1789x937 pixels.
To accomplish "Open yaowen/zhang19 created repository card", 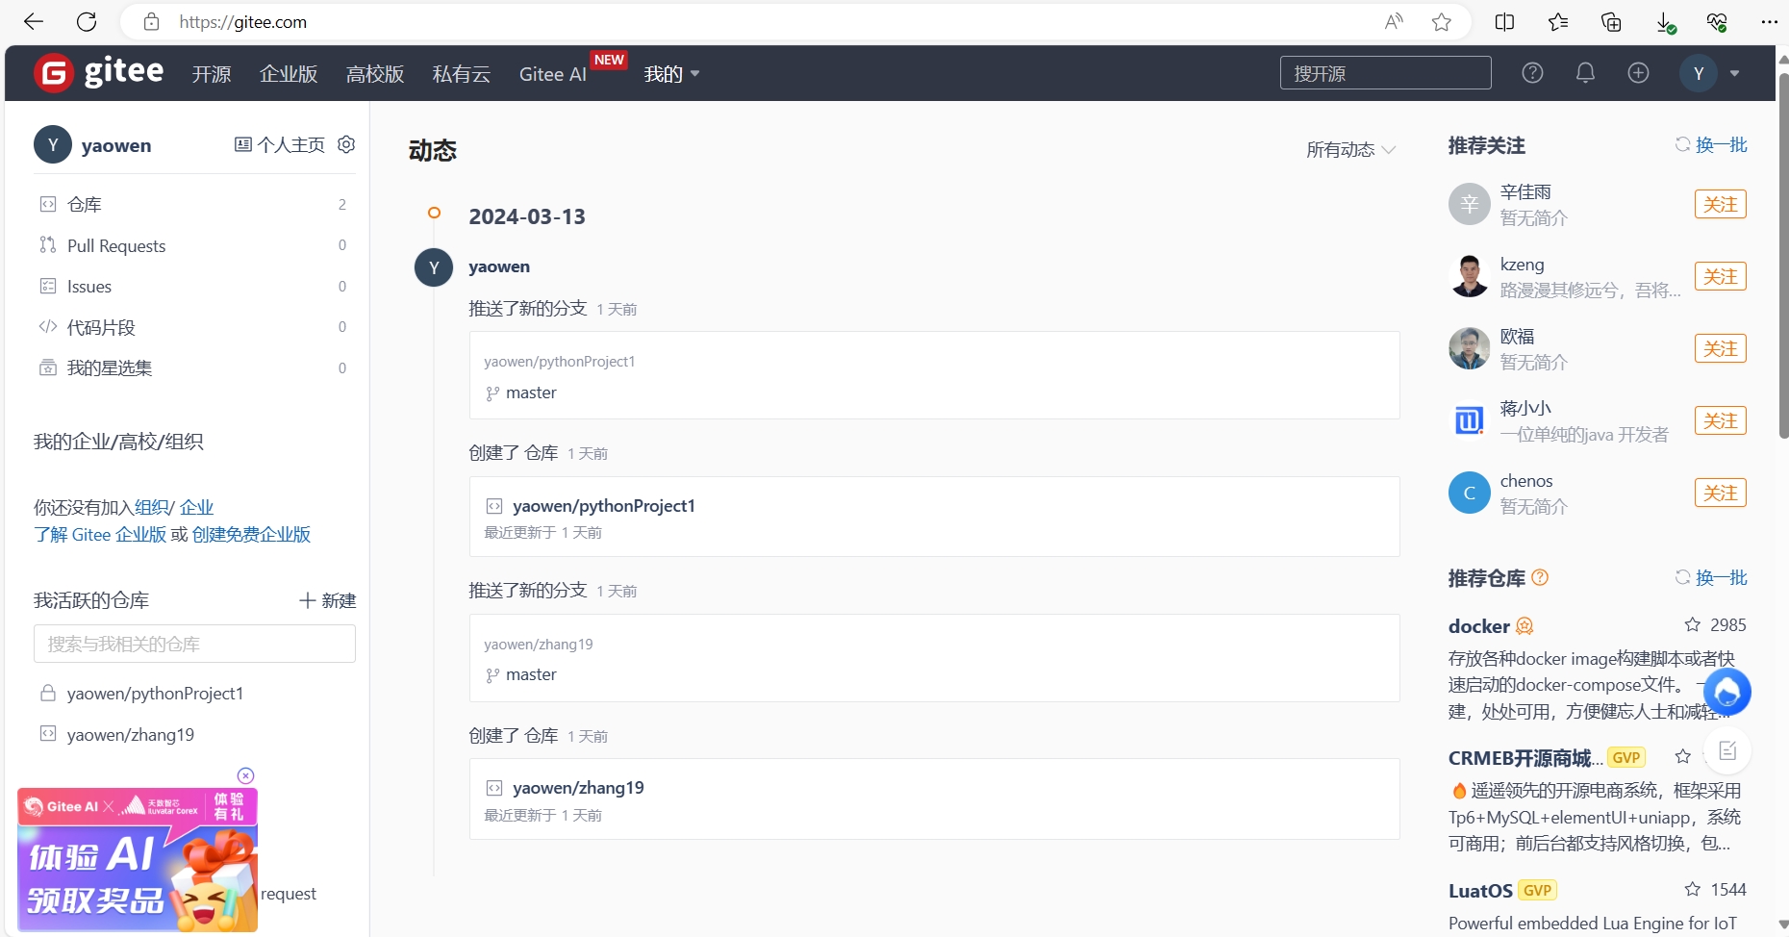I will click(578, 788).
